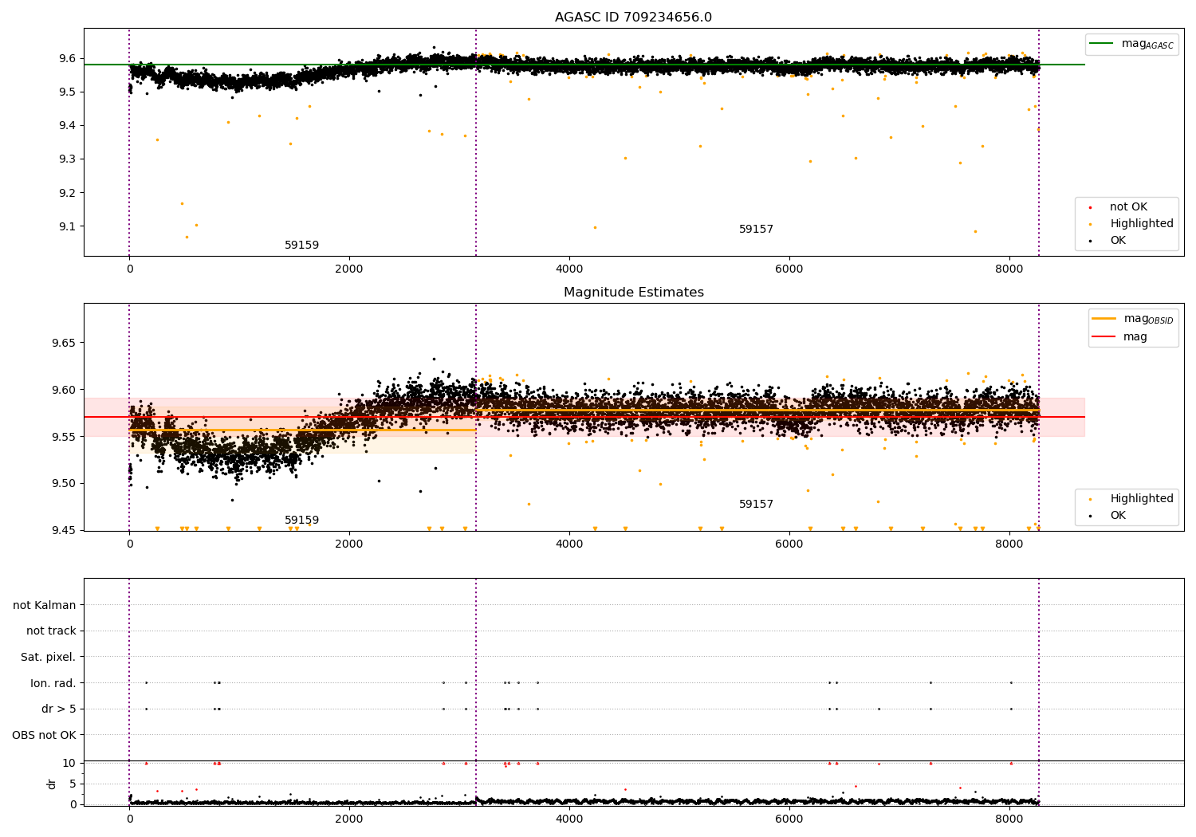Image resolution: width=1196 pixels, height=837 pixels.
Task: Select the mag AGASC legend entry in top plot
Action: tap(1132, 44)
